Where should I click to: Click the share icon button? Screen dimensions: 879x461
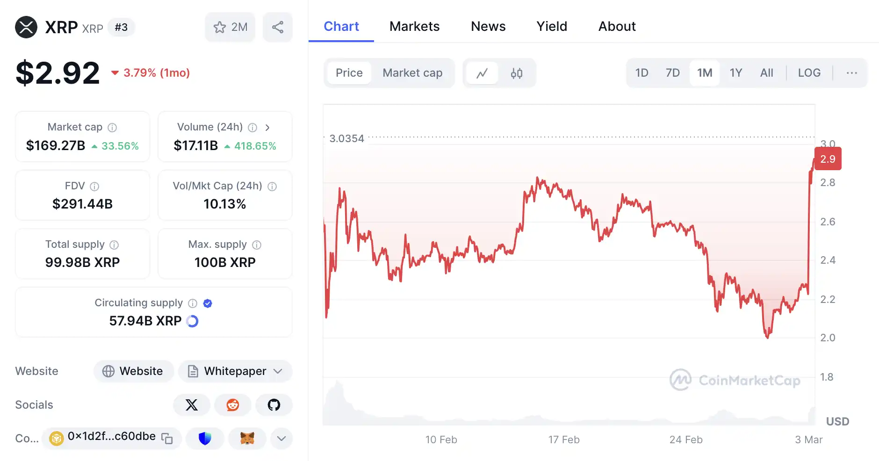[x=278, y=27]
